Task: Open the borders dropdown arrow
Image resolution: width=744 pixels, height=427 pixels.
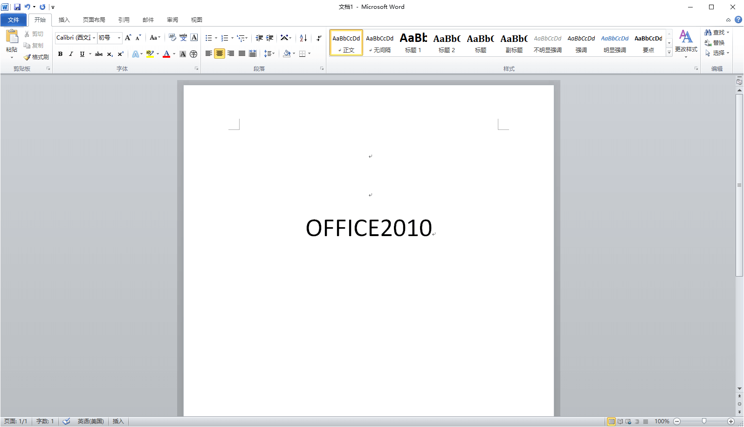Action: tap(309, 54)
